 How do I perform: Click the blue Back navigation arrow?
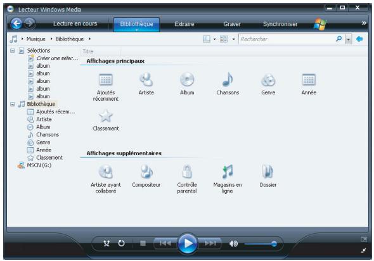16,23
